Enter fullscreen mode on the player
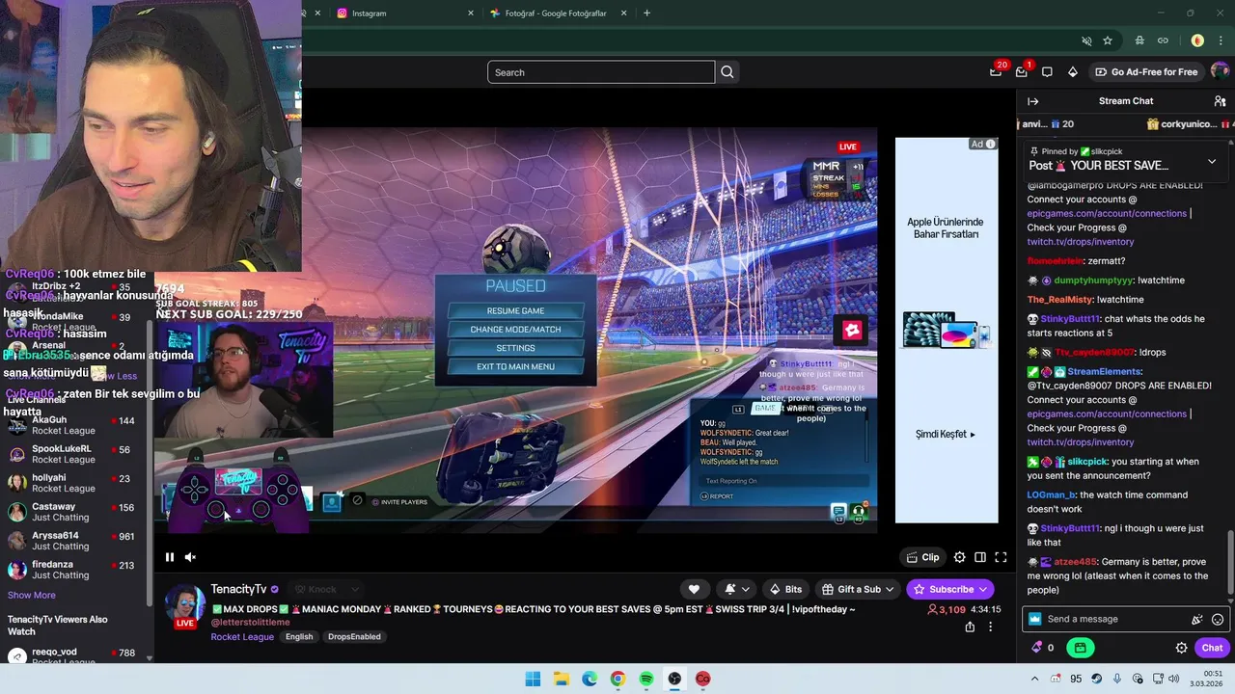Screen dimensions: 1235x694 point(1001,557)
